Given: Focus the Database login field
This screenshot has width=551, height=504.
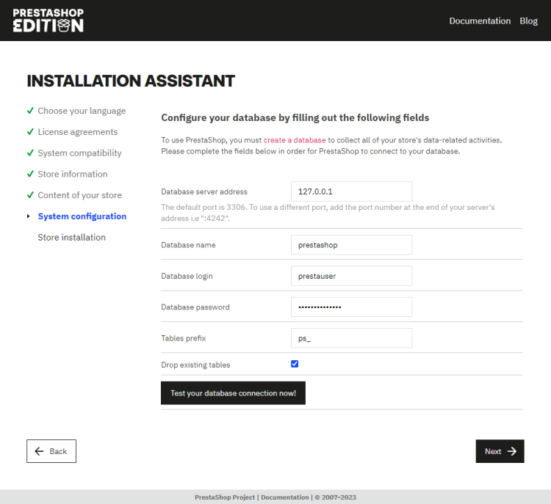Looking at the screenshot, I should [351, 276].
